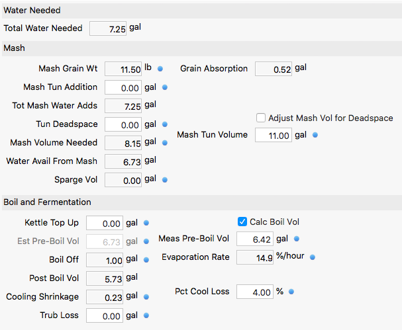Click the blue dot next to Mash Tun Addition
This screenshot has height=330, width=402.
(165, 87)
